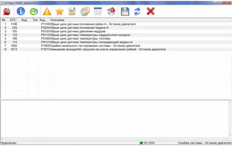Click the truncated Код... column header

[44, 20]
